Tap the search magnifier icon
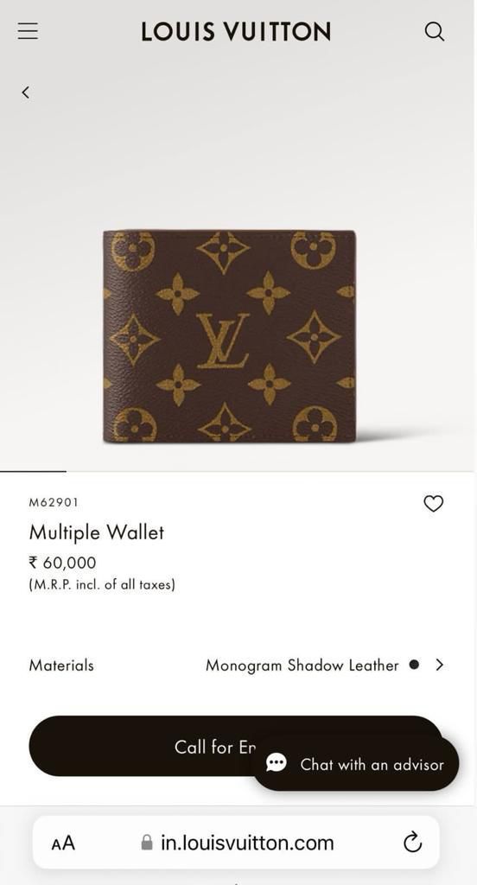The image size is (477, 885). pos(434,32)
